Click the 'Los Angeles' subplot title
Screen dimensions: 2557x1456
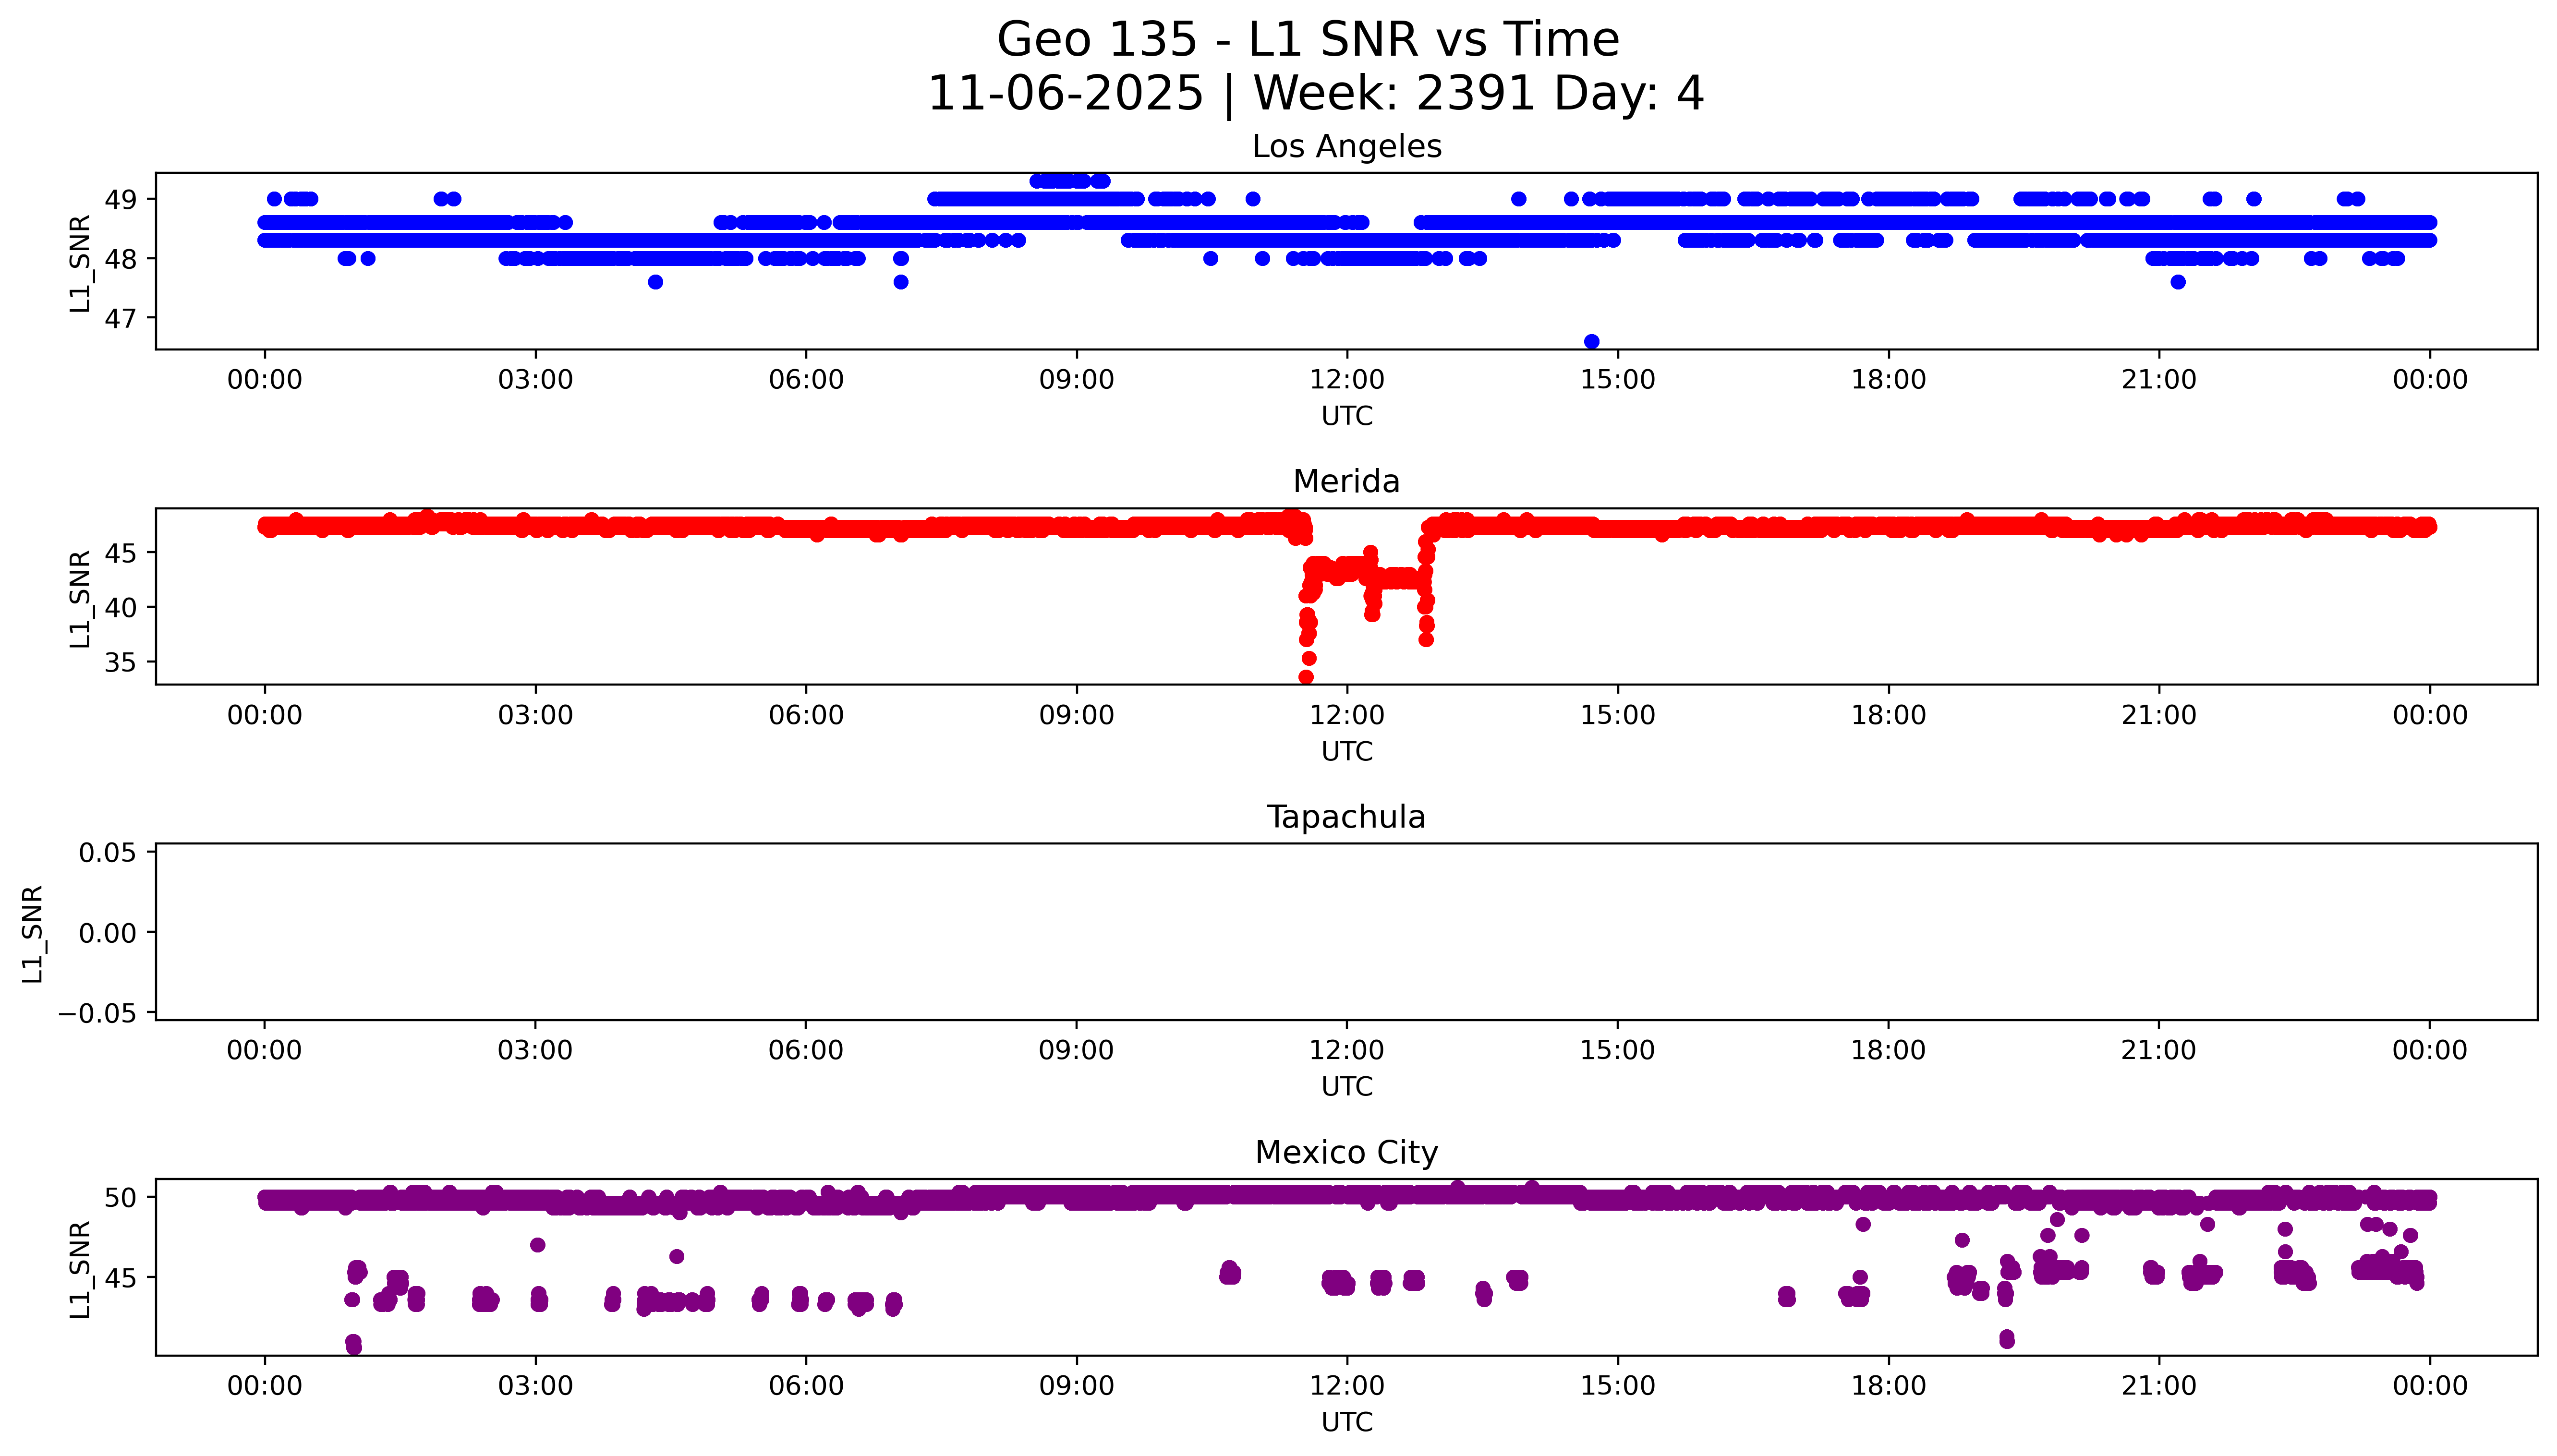pos(1346,147)
